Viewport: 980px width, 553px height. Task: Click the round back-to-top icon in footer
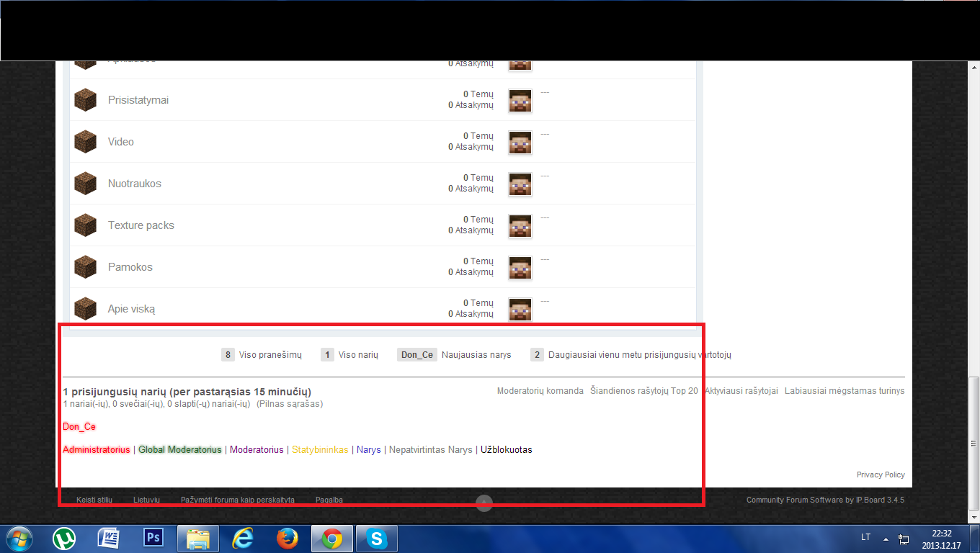[x=484, y=503]
